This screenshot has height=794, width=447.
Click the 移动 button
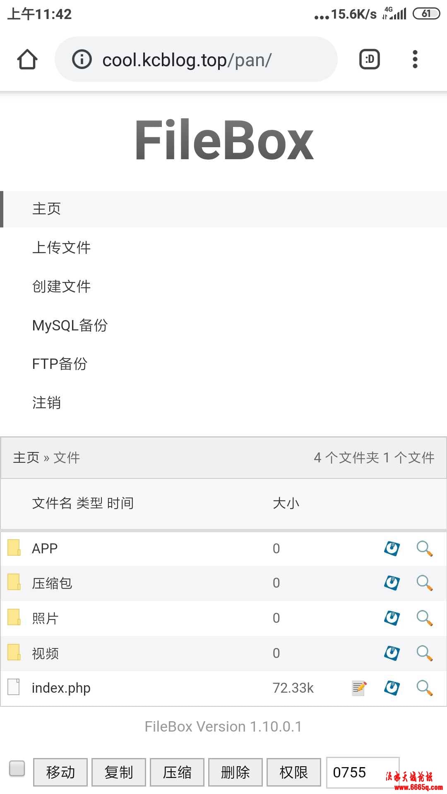[x=60, y=772]
